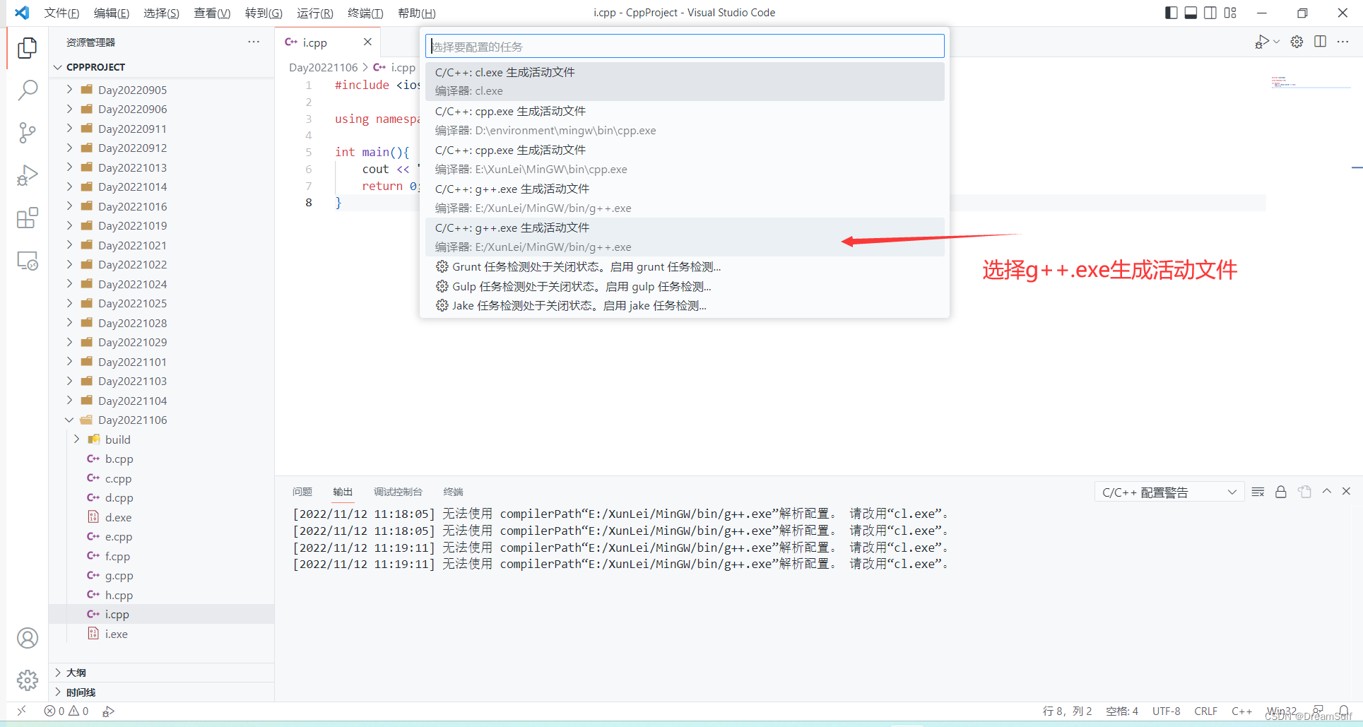
Task: Click 空格: 4 indentation setting
Action: point(1122,711)
